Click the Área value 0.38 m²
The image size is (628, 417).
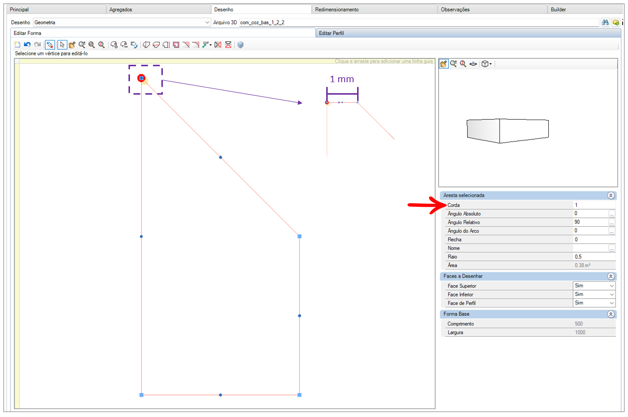583,266
